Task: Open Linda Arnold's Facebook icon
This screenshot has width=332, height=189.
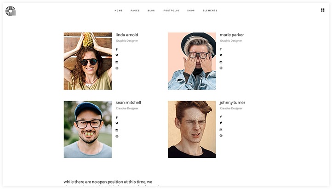Action: (x=117, y=49)
